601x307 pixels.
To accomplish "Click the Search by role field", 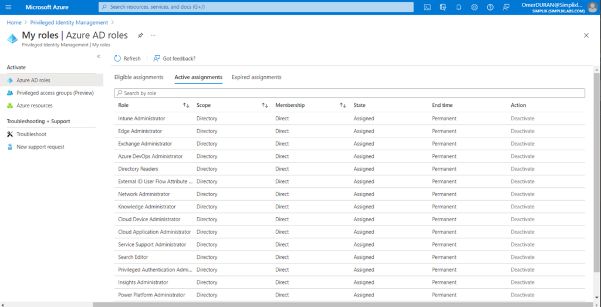I will (350, 93).
